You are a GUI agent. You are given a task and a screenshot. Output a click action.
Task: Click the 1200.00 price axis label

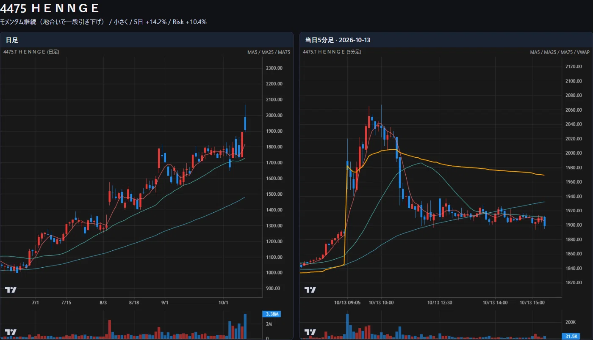pyautogui.click(x=274, y=241)
